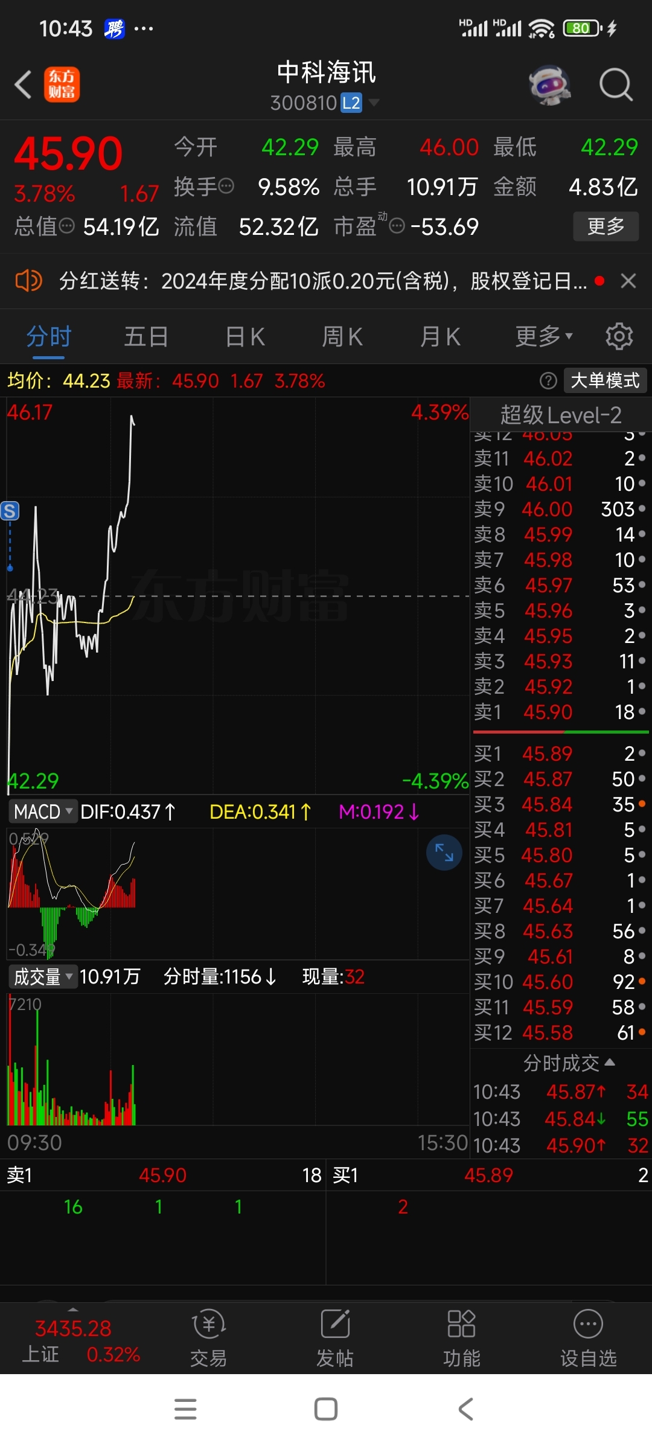The image size is (652, 1449).
Task: Tap the info icon next to 总值
Action: point(67,226)
